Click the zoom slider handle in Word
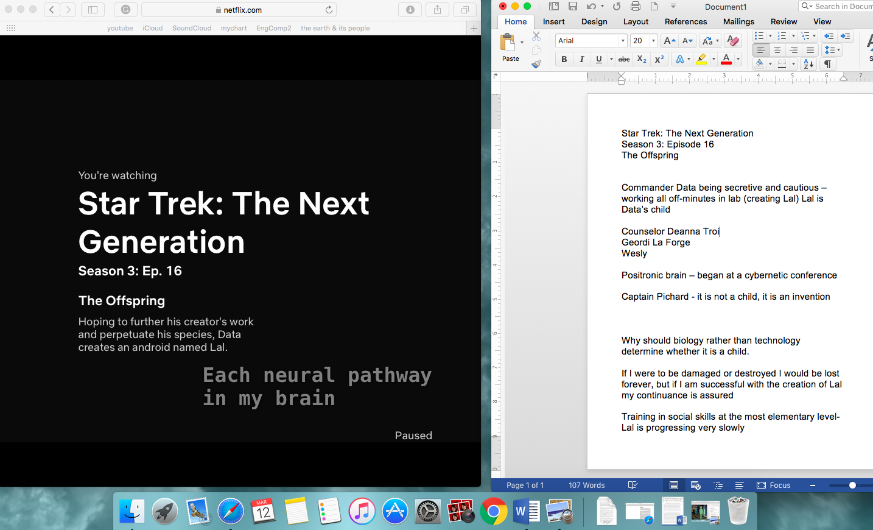 pos(852,486)
